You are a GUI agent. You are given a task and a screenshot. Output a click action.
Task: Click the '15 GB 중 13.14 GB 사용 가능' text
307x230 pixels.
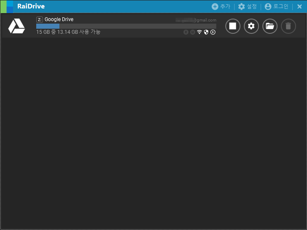coord(68,32)
